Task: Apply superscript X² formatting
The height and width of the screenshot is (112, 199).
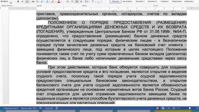Action: (42, 1)
